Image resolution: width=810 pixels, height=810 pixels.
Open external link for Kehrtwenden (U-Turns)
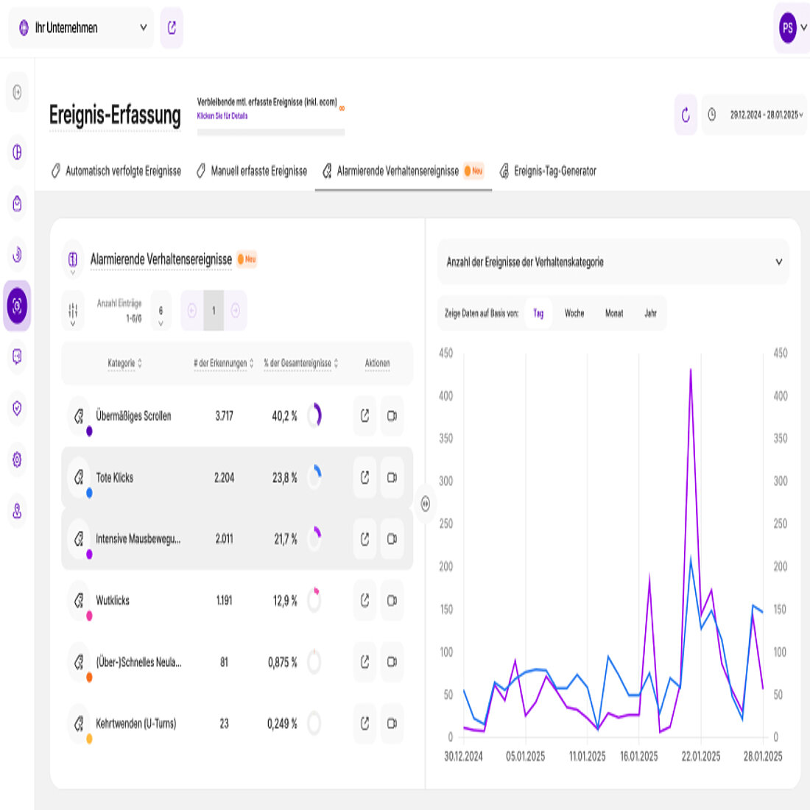tap(364, 724)
